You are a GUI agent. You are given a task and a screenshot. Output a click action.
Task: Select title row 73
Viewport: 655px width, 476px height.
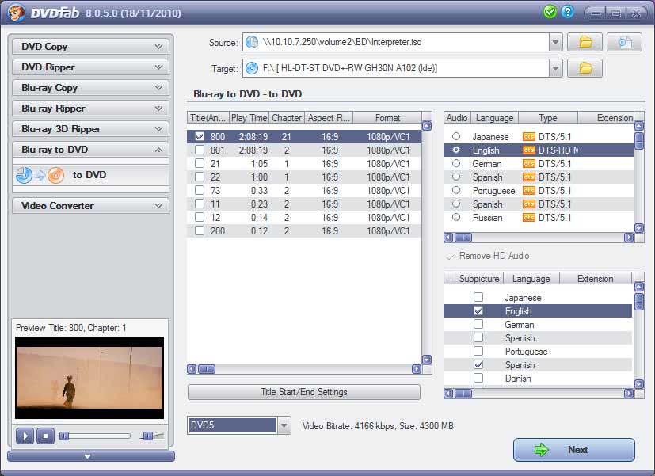pyautogui.click(x=304, y=190)
